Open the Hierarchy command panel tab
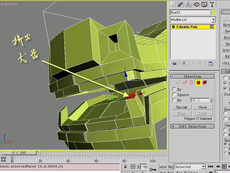 pyautogui.click(x=188, y=4)
